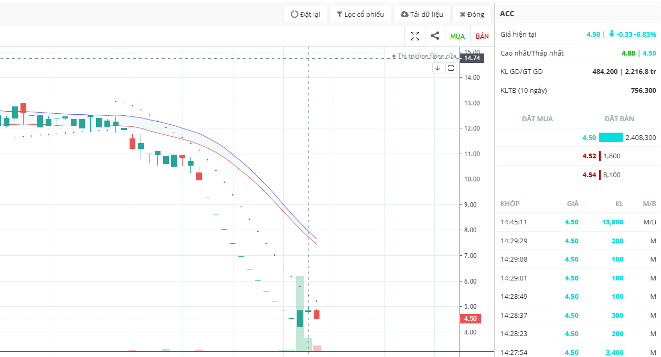Select the 4.54 sell order row

[x=578, y=175]
